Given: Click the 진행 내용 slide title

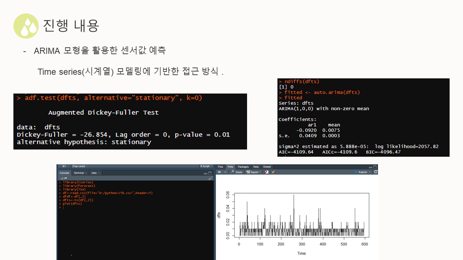Looking at the screenshot, I should (71, 25).
